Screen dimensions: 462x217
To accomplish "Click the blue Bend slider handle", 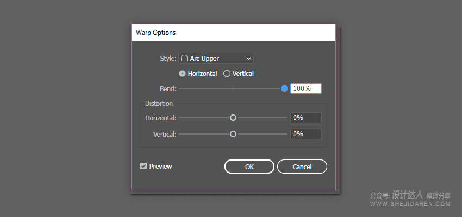I will point(284,88).
